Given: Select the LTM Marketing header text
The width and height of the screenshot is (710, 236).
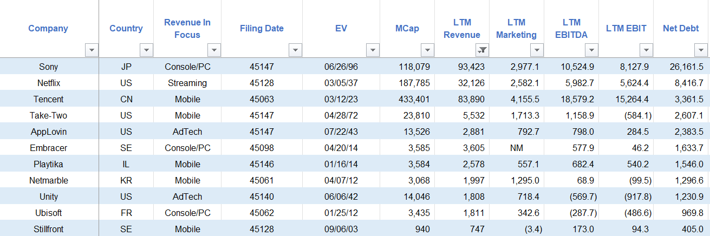Looking at the screenshot, I should 517,29.
